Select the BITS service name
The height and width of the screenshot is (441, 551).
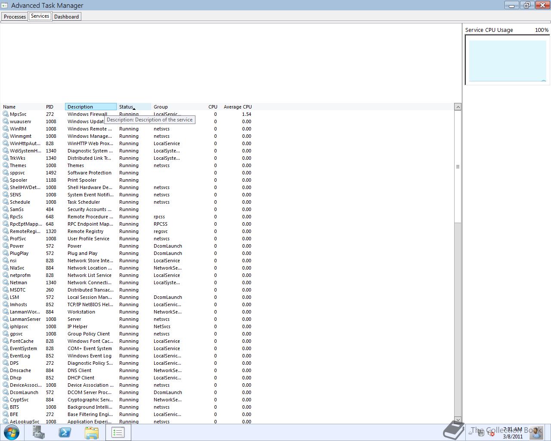(x=14, y=407)
